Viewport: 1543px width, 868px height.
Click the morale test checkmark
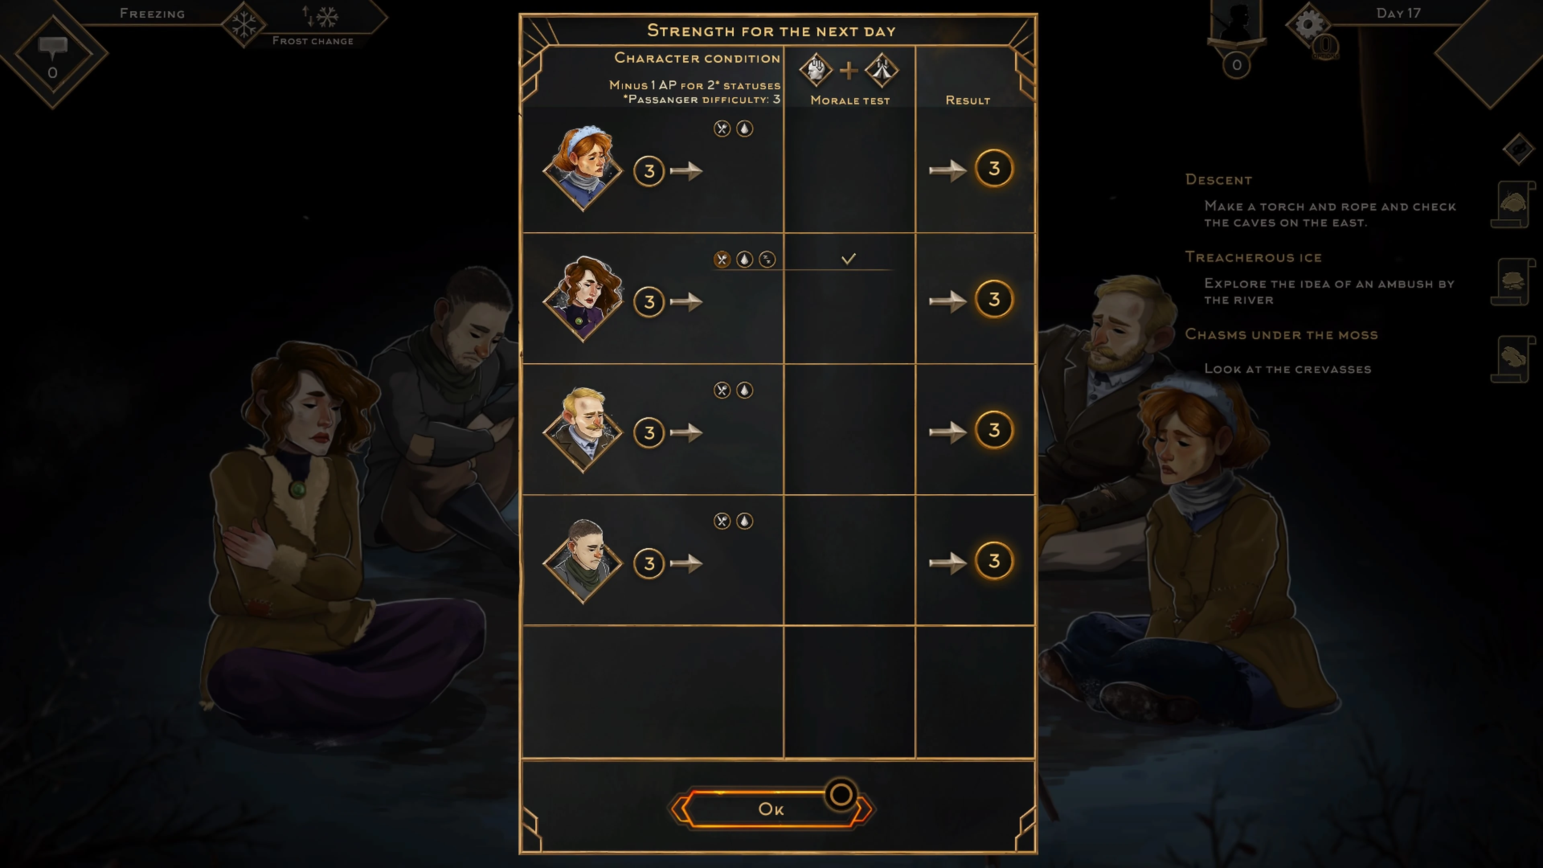[x=848, y=259]
